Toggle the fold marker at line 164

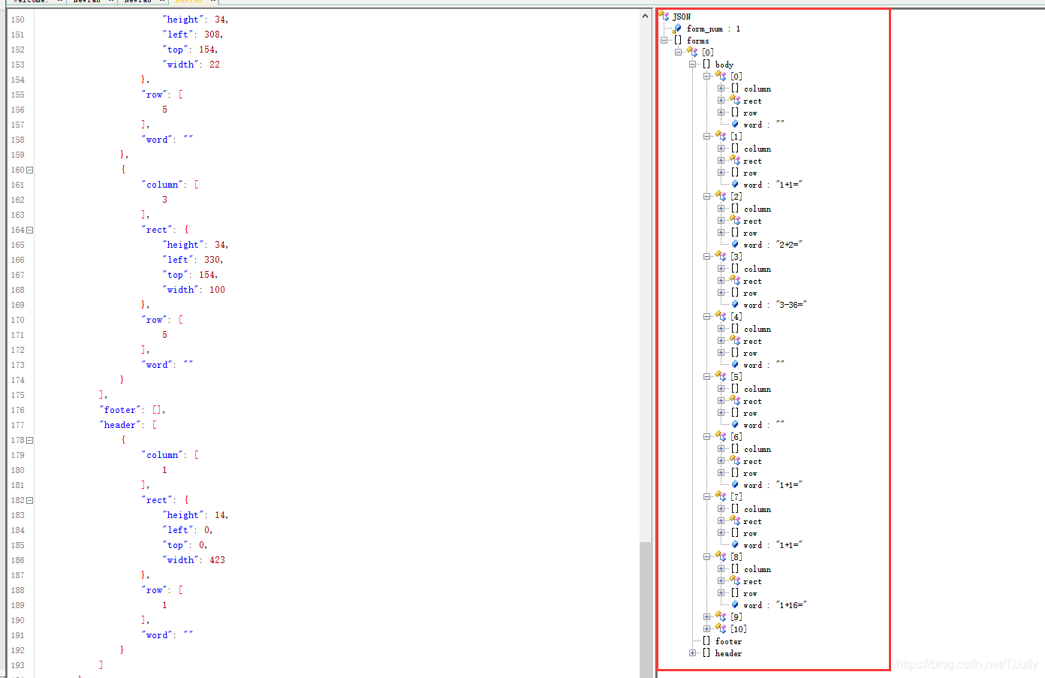(30, 230)
